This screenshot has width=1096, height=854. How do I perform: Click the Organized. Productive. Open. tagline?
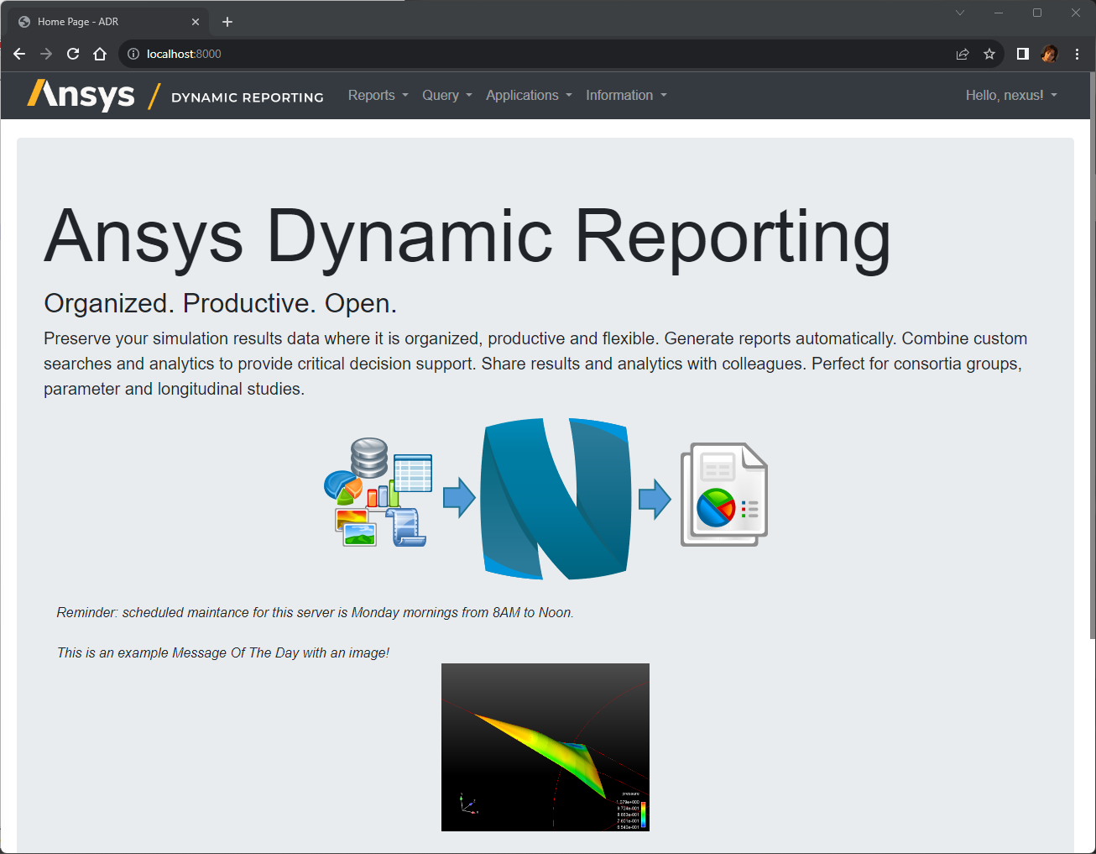(x=220, y=303)
